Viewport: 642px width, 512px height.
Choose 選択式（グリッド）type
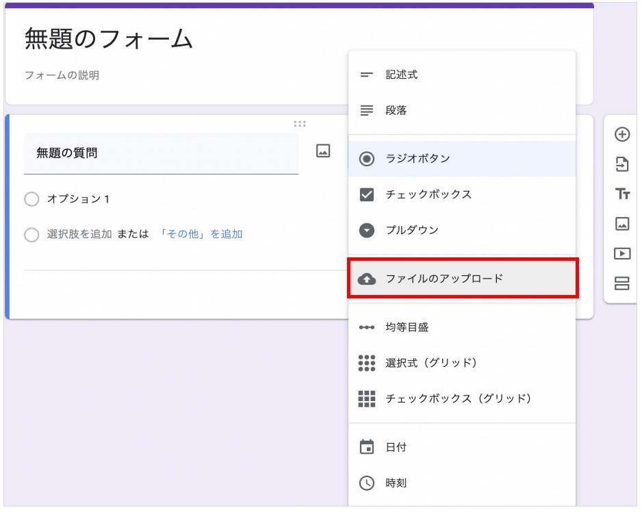click(462, 363)
